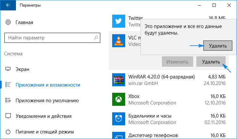Select Будильники и часы app name
Image resolution: width=237 pixels, height=139 pixels.
(150, 116)
